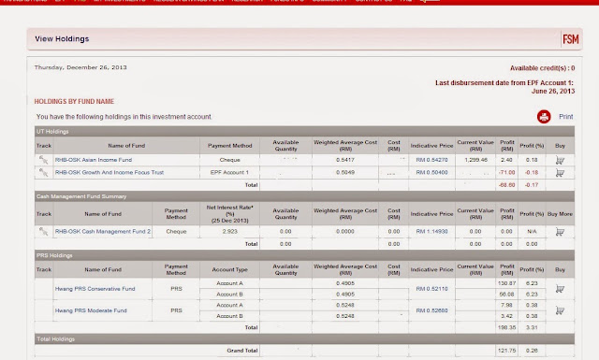Buy cart for RHB-OSK Growth And Income Focus Trust
The height and width of the screenshot is (360, 599).
(560, 173)
